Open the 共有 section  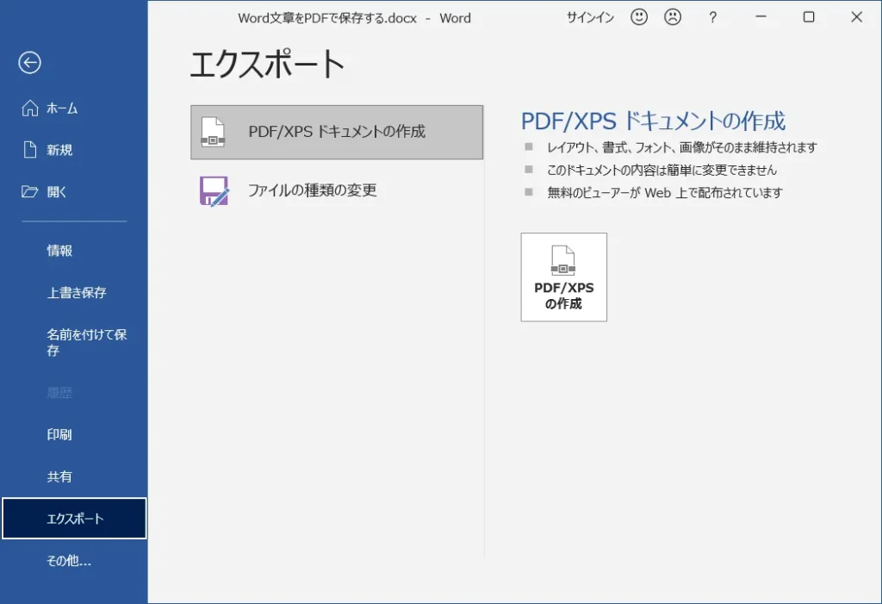coord(59,476)
